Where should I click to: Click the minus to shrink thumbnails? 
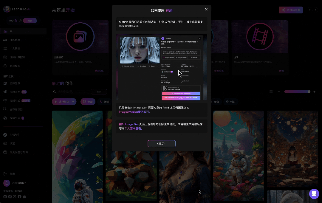[279, 92]
